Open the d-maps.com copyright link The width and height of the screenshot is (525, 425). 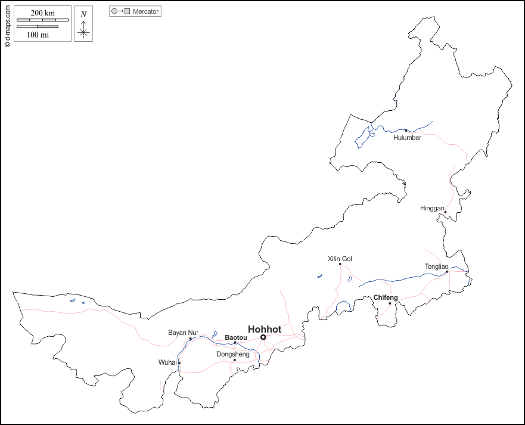point(7,24)
